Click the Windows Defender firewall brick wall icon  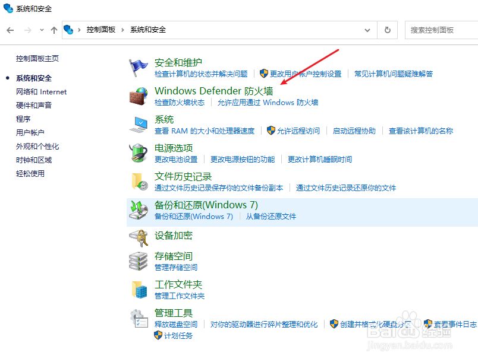coord(139,96)
